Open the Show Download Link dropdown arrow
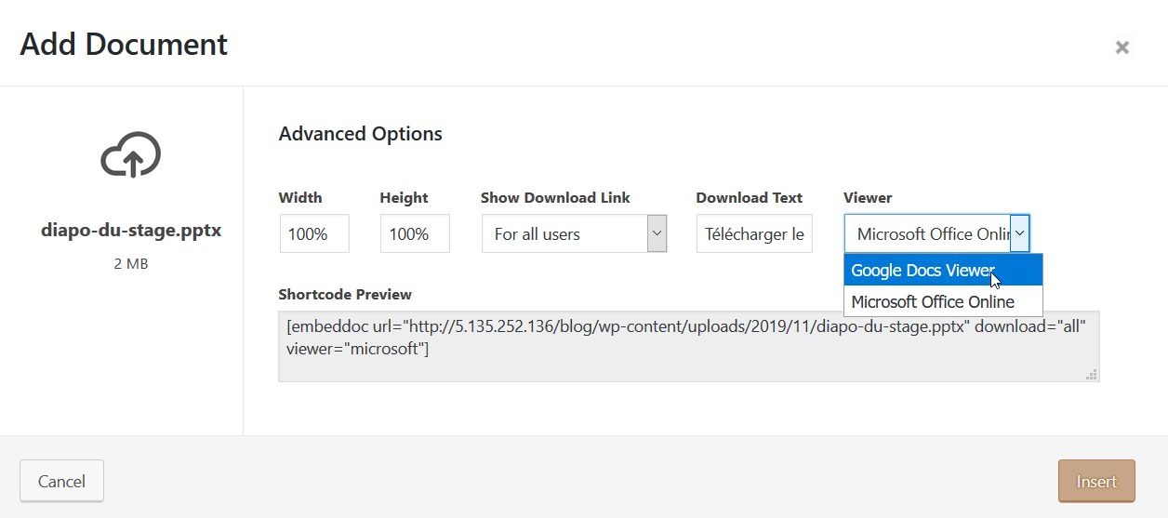 pyautogui.click(x=657, y=233)
